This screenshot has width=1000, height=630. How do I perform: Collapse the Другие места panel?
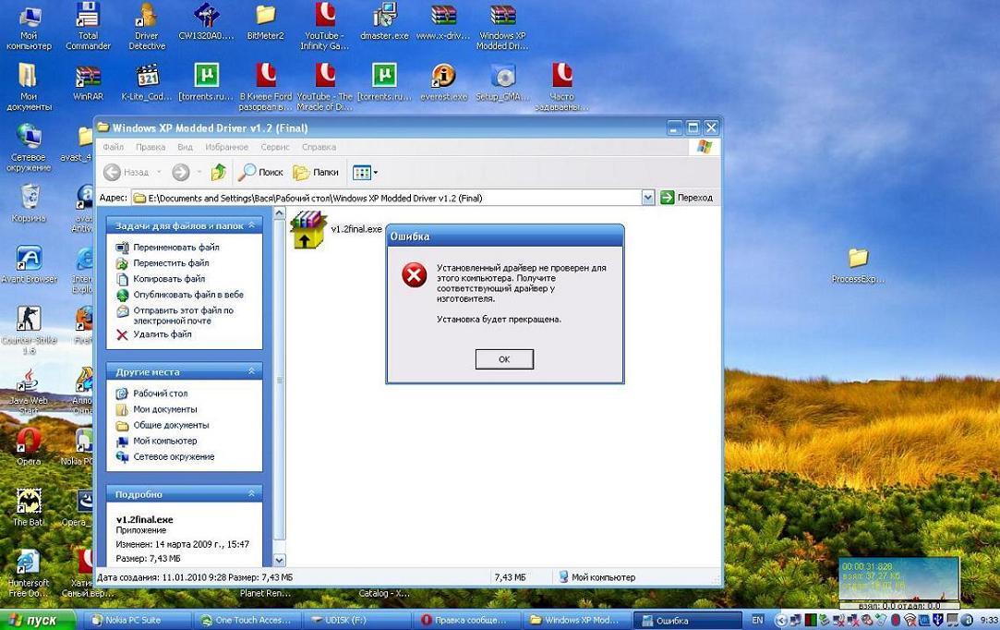[251, 371]
